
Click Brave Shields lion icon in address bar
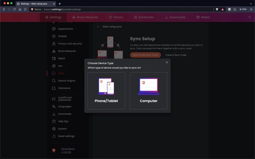tap(217, 9)
